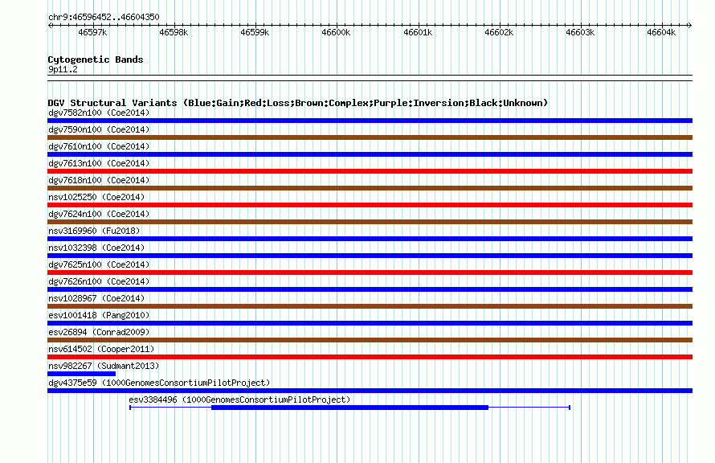Click the esv26894 (Conrad2009) label
715x463 pixels.
pos(99,332)
